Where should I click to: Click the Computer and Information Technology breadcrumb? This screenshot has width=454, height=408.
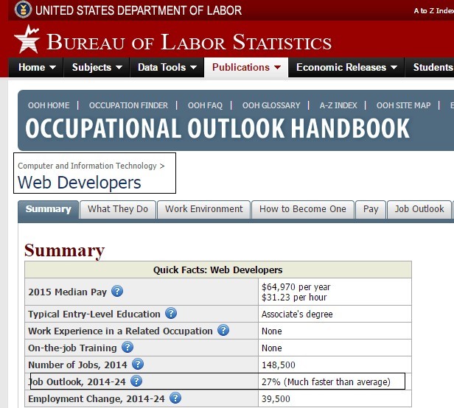[87, 166]
